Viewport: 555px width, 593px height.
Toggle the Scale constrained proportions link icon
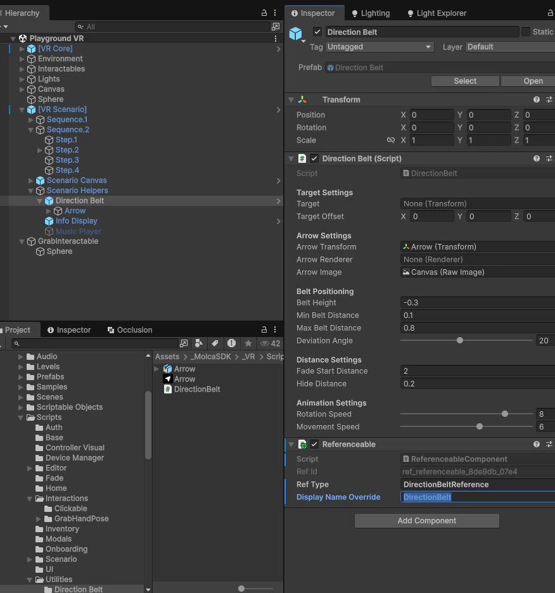[391, 140]
